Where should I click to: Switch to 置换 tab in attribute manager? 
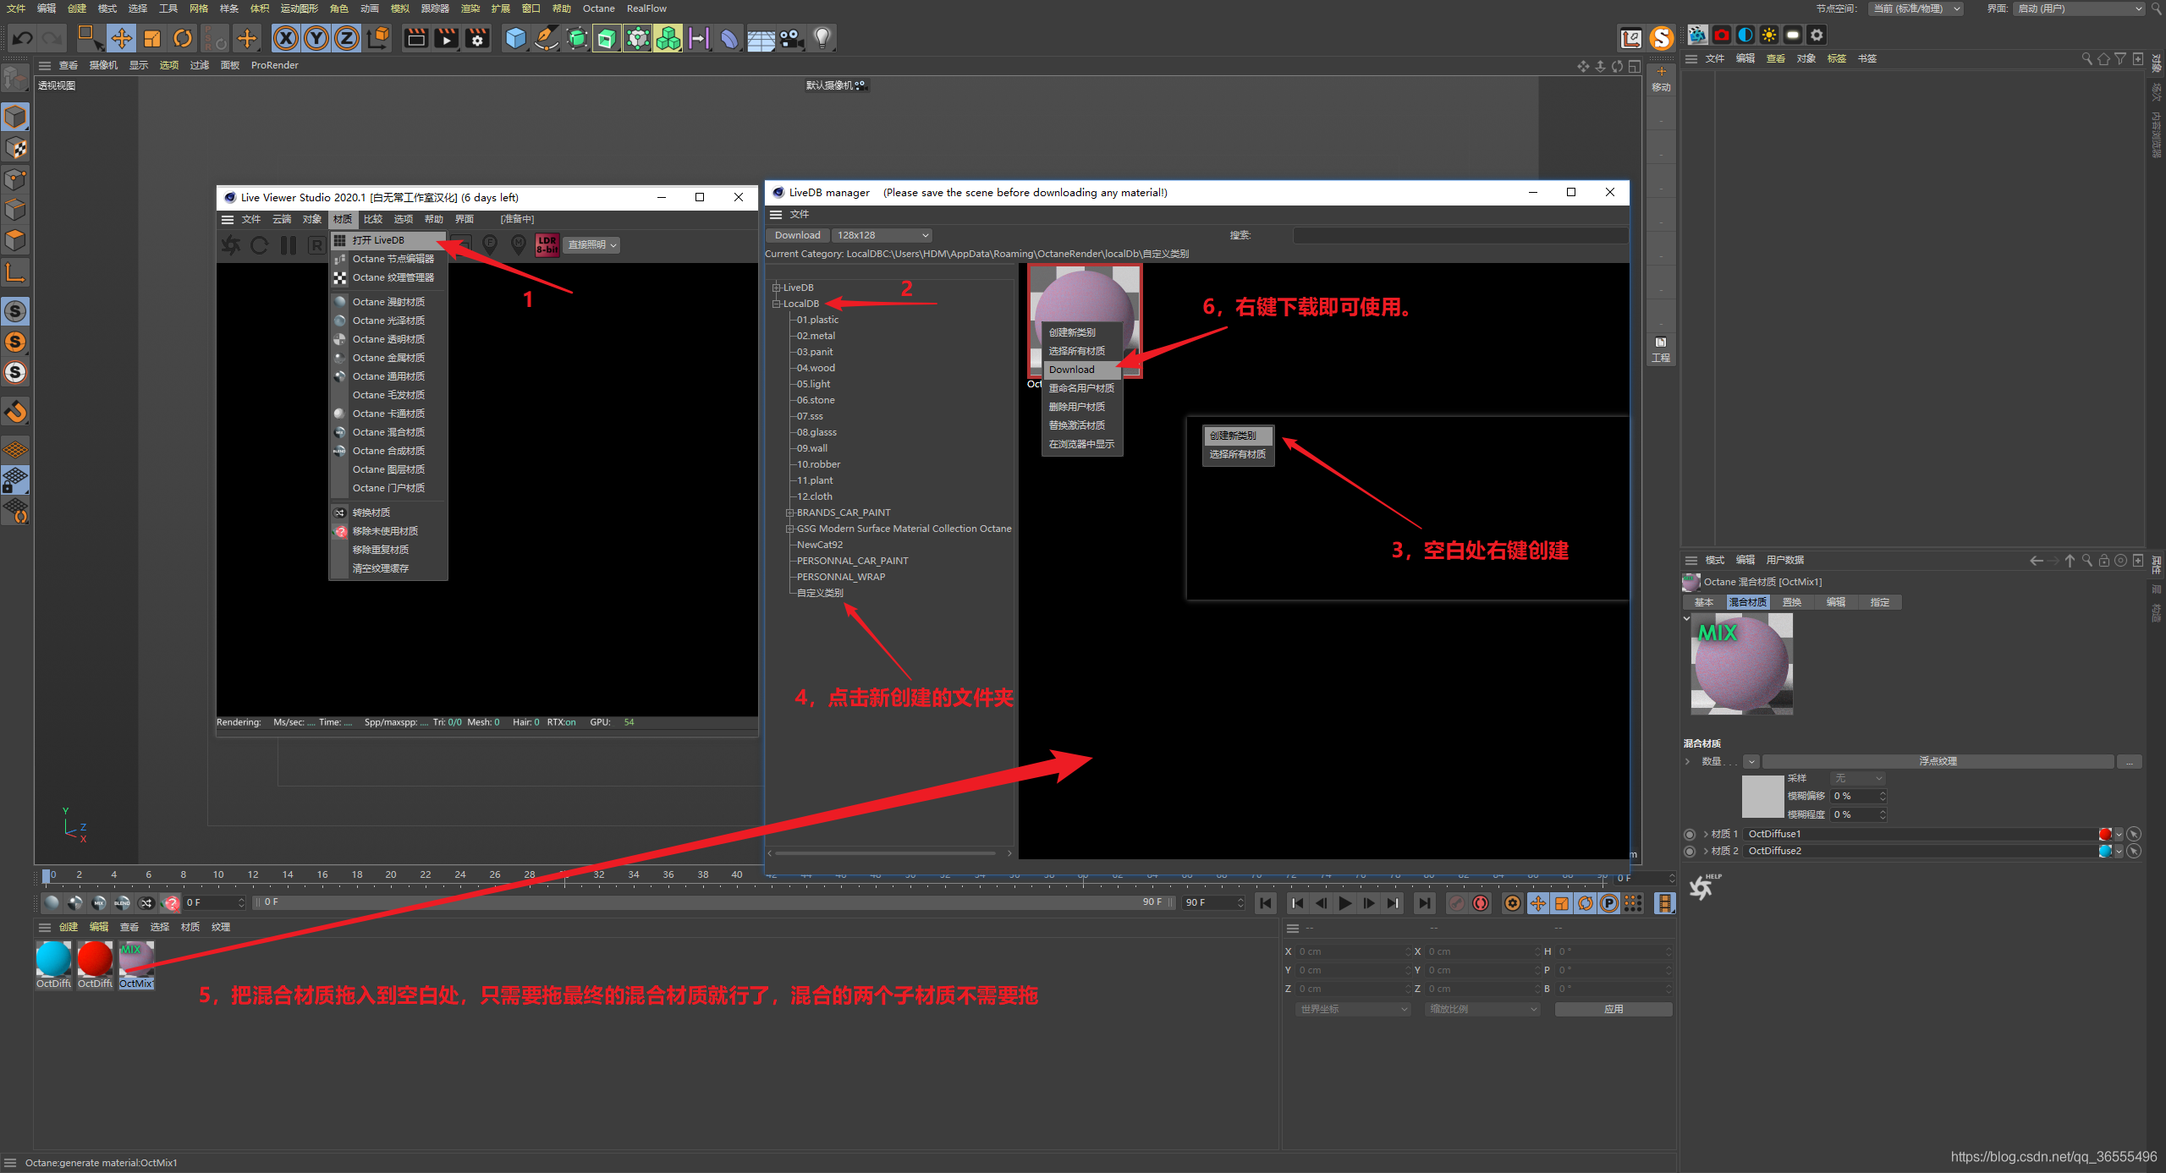coord(1792,602)
